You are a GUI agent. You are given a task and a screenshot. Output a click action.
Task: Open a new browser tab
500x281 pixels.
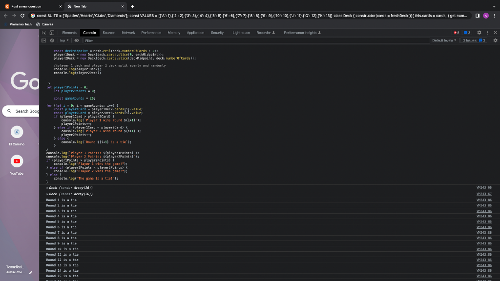pos(132,6)
